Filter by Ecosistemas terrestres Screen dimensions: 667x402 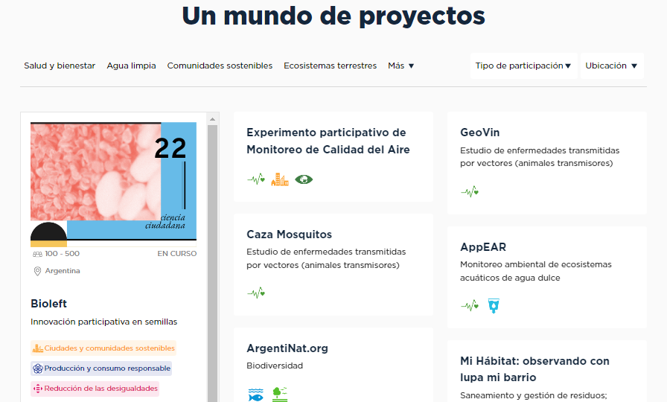tap(330, 66)
